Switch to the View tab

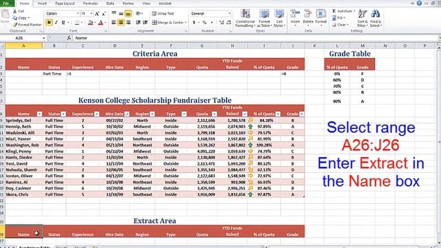[x=146, y=3]
